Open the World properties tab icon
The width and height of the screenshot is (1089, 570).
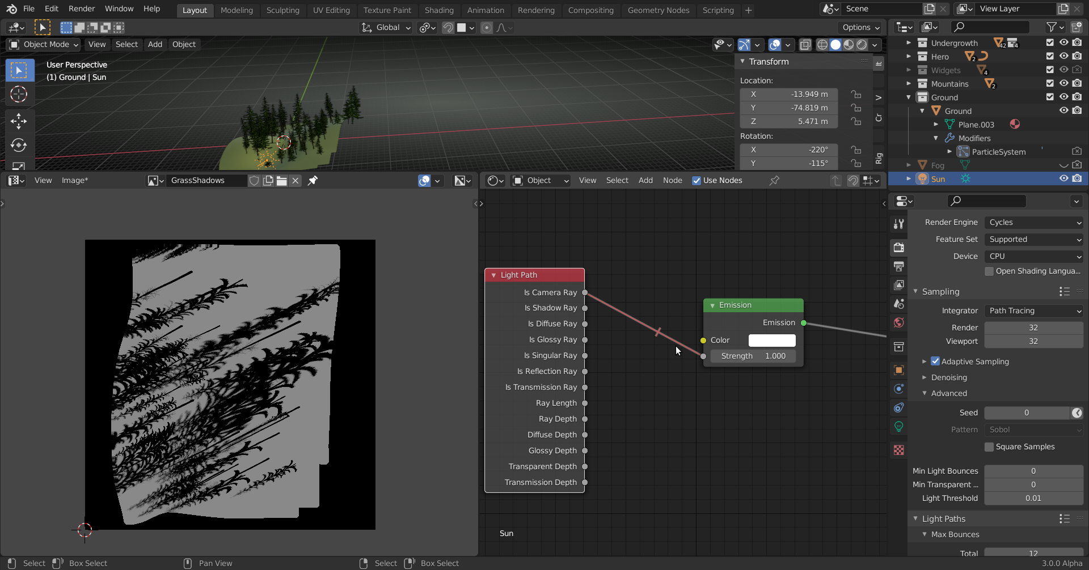[898, 323]
